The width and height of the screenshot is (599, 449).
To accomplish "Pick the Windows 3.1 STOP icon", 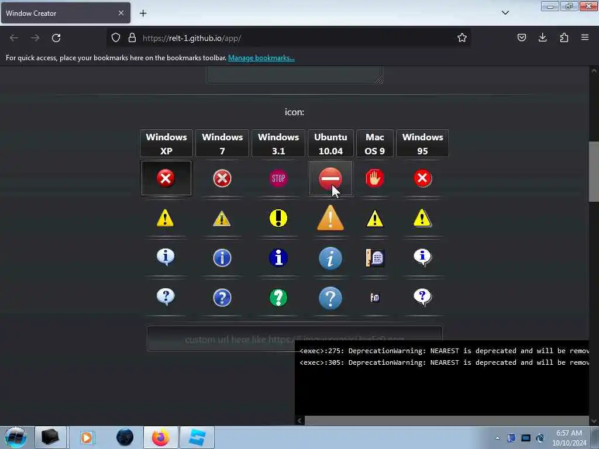I will click(x=278, y=178).
